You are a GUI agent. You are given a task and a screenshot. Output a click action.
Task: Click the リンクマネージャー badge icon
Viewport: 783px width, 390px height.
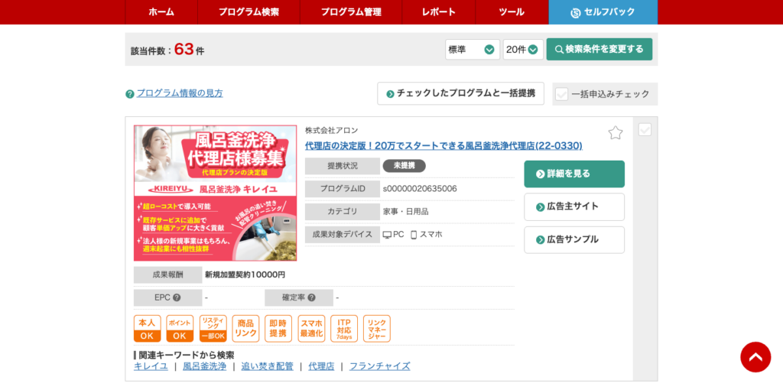pos(377,329)
